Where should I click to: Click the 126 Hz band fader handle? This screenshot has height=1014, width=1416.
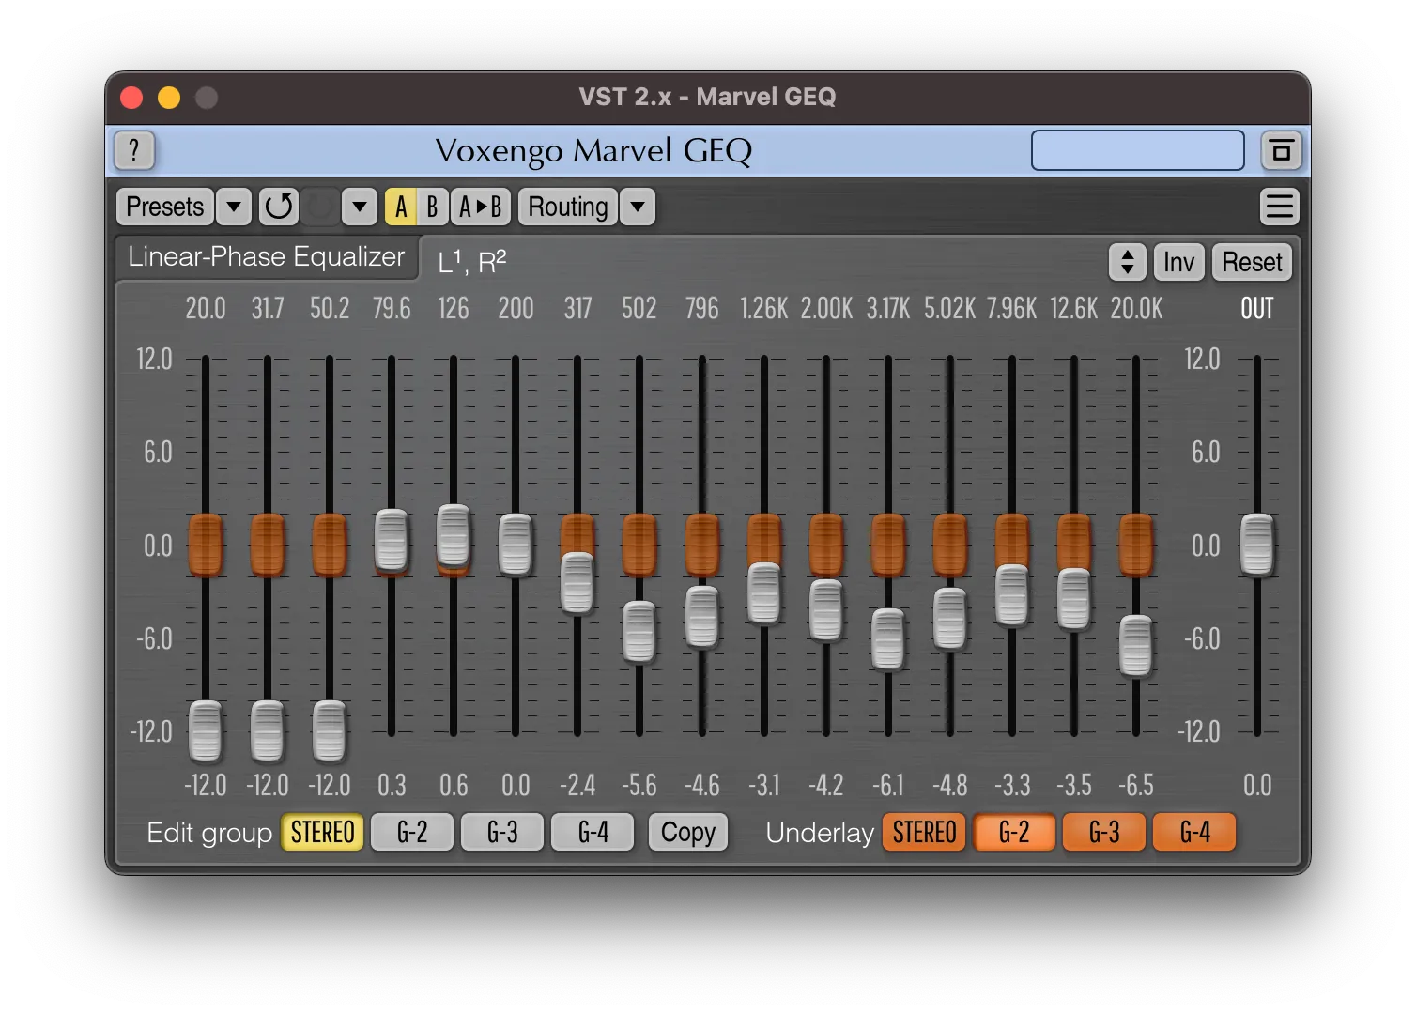point(454,535)
